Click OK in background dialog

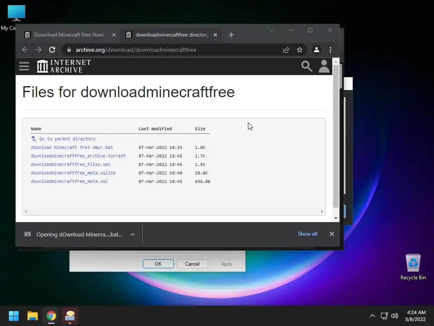[x=158, y=264]
